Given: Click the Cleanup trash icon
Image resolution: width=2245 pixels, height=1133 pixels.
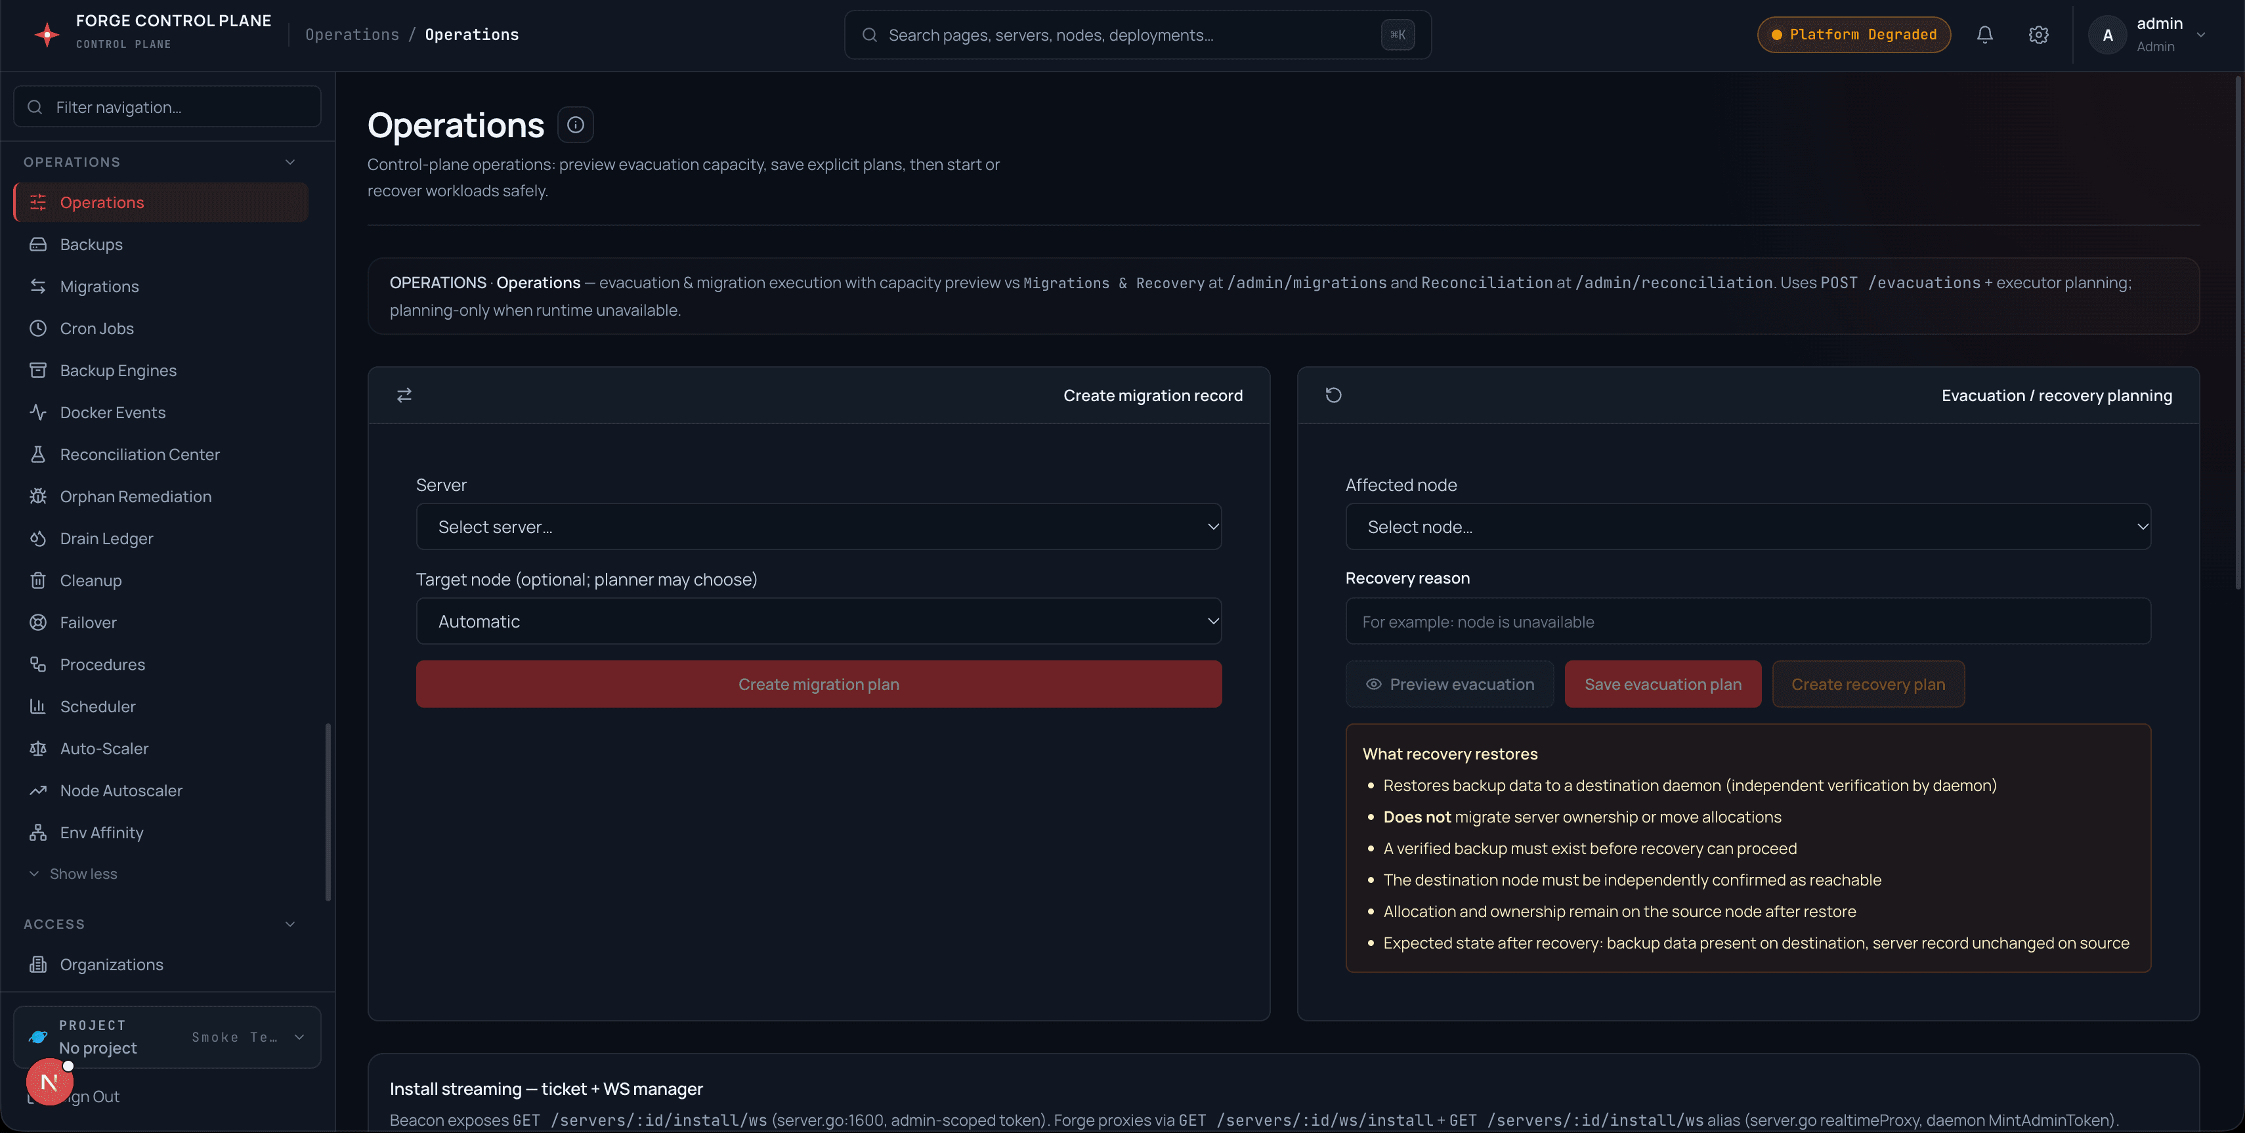Looking at the screenshot, I should tap(37, 580).
